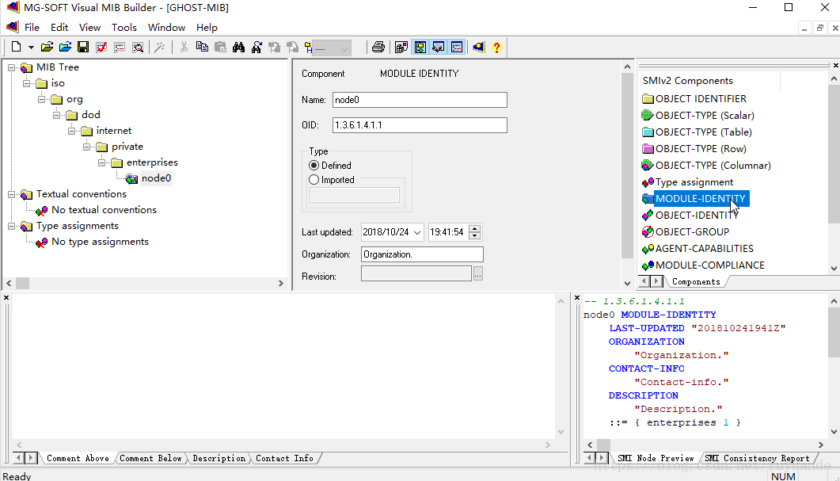Viewport: 840px width, 481px height.
Task: Select Type assignment component
Action: point(694,181)
